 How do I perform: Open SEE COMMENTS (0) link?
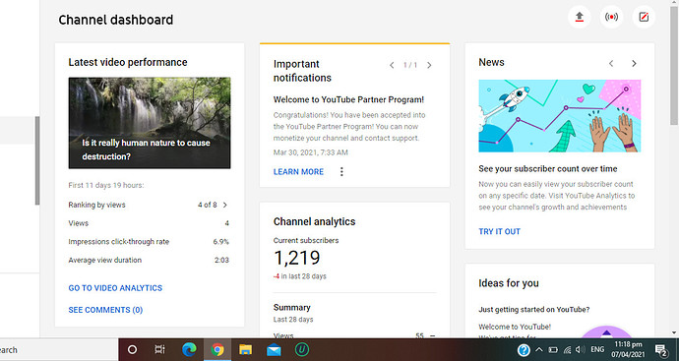[x=105, y=310]
